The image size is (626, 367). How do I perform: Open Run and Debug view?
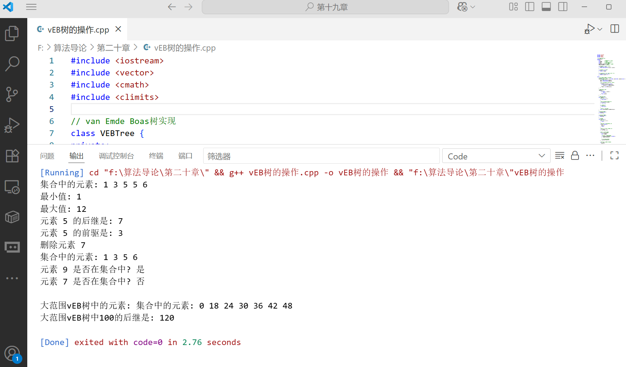12,125
